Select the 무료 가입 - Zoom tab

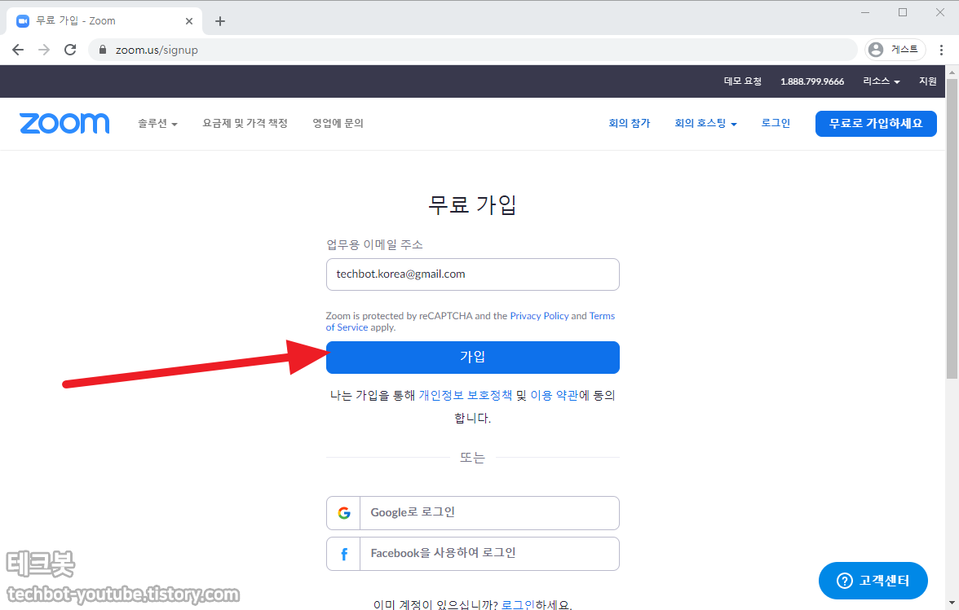[x=104, y=20]
